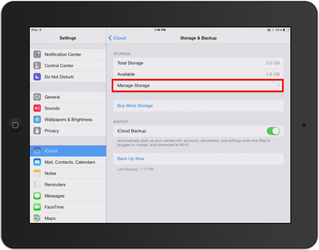Tap the Privacy hand icon
Viewport: 319px width, 250px height.
[37, 131]
